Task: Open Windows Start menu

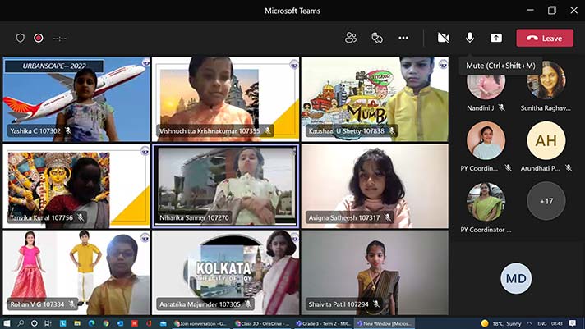Action: click(7, 323)
